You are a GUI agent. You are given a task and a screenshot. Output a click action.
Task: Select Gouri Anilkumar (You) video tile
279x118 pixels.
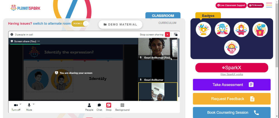pos(158,49)
